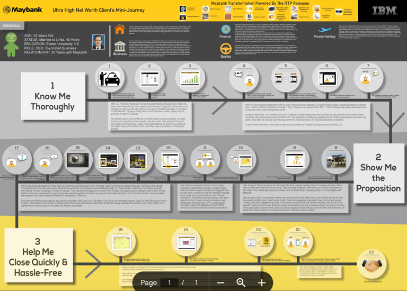Click the Finance icon
407x291 pixels.
[x=226, y=29]
